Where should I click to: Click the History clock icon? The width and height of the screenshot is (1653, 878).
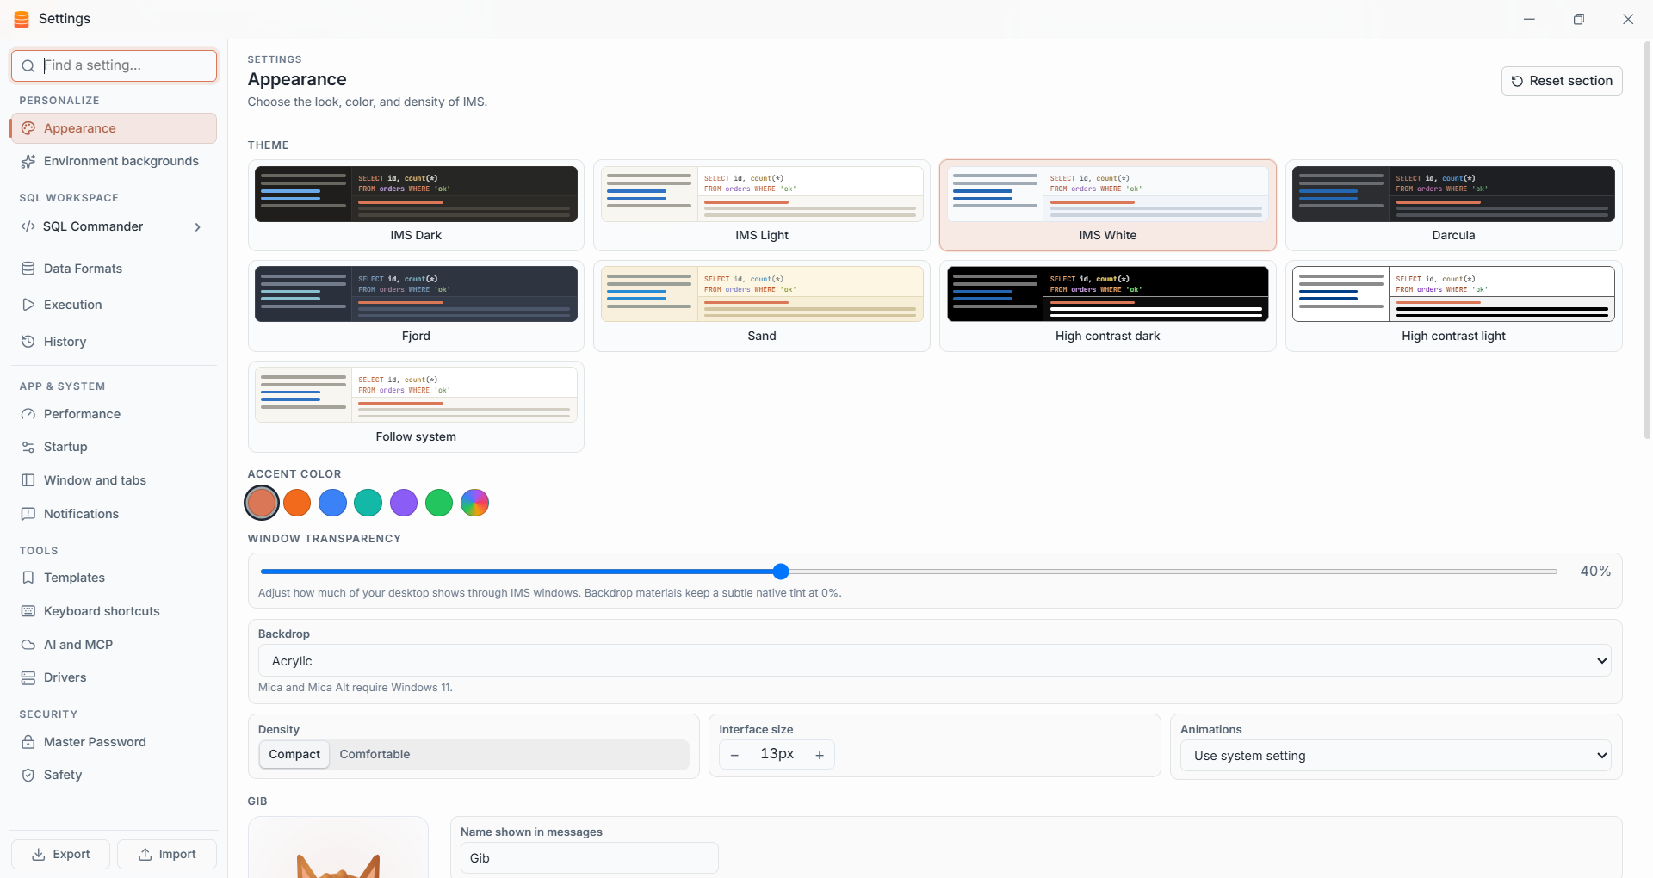point(28,342)
